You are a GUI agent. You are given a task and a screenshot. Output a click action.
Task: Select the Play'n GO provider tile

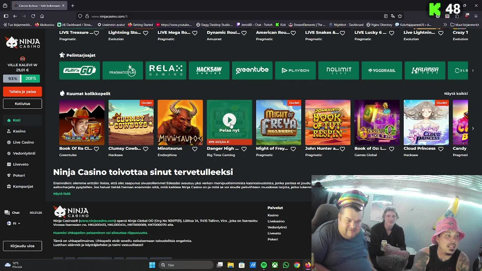(x=79, y=70)
